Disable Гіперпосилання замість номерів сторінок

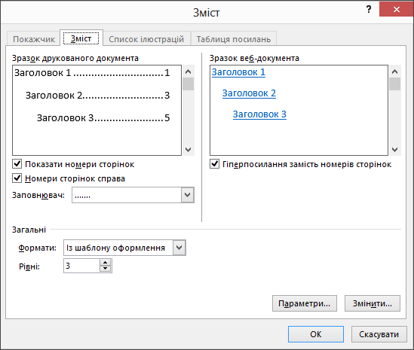214,163
